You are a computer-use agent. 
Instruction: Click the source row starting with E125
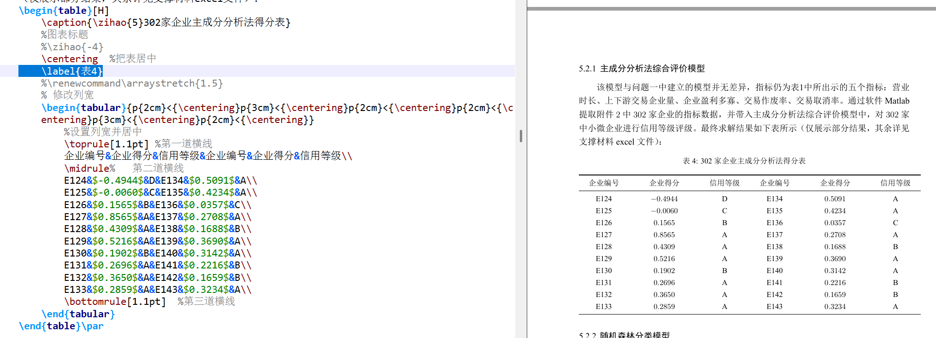tap(160, 192)
